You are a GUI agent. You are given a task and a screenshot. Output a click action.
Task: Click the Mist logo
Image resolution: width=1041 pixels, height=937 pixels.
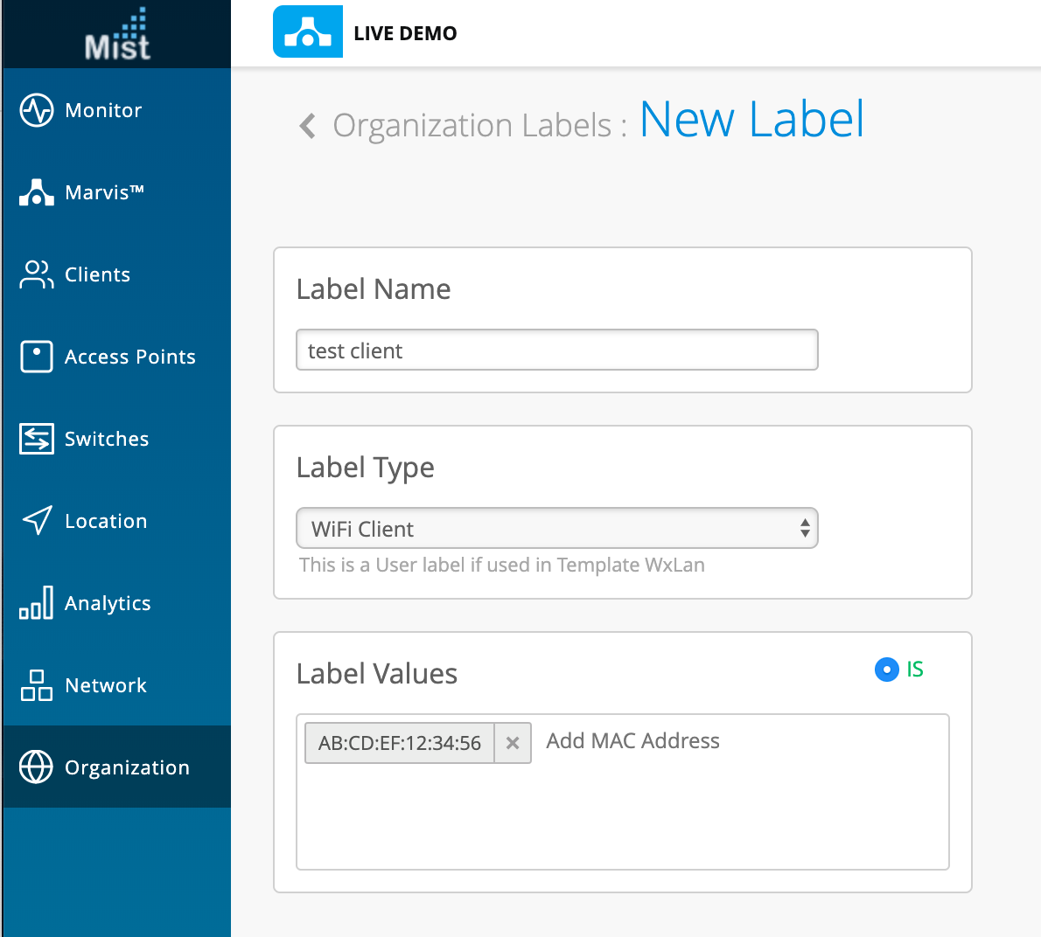[117, 35]
